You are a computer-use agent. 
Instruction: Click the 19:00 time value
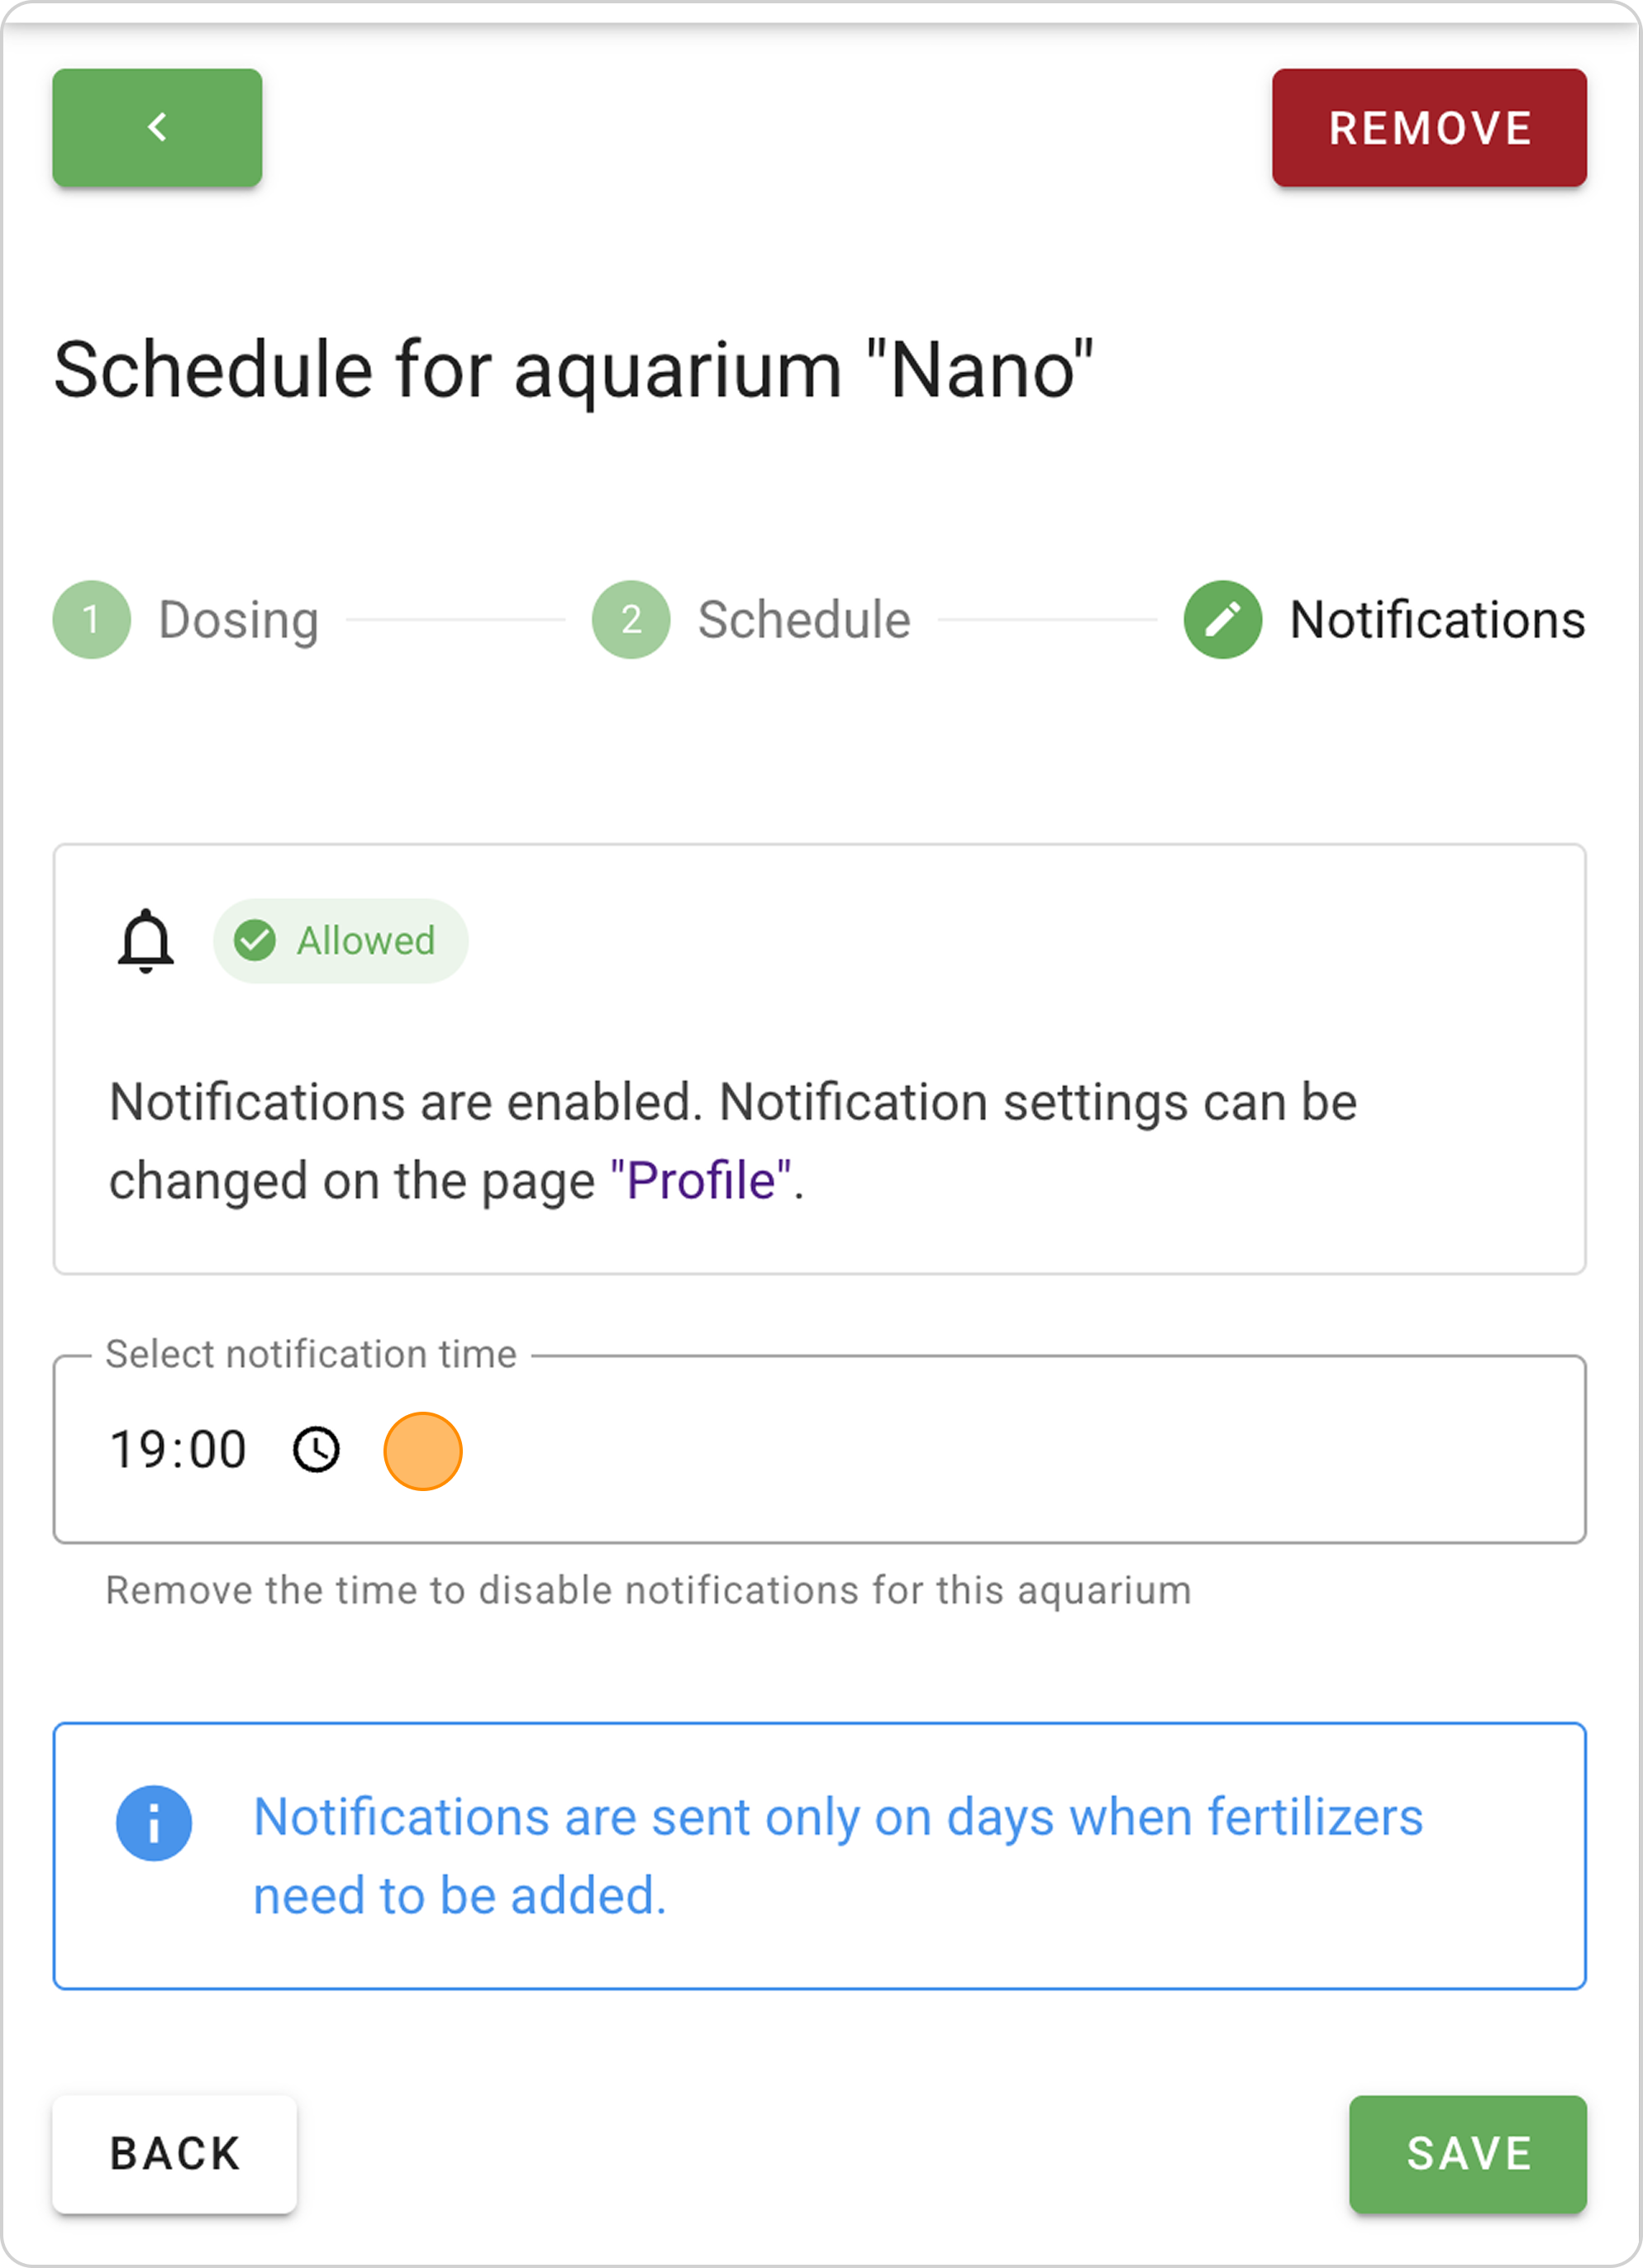[178, 1450]
